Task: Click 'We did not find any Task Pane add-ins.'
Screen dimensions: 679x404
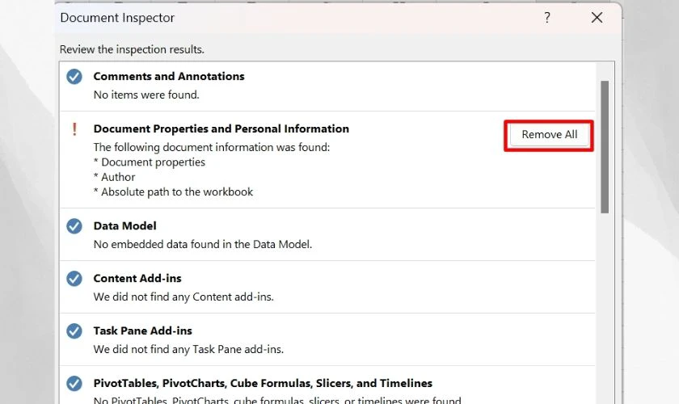Action: click(x=188, y=349)
